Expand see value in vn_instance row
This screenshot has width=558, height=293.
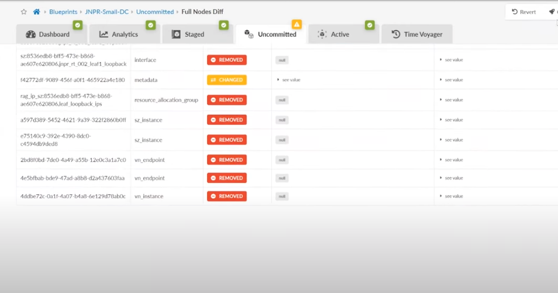tap(452, 196)
